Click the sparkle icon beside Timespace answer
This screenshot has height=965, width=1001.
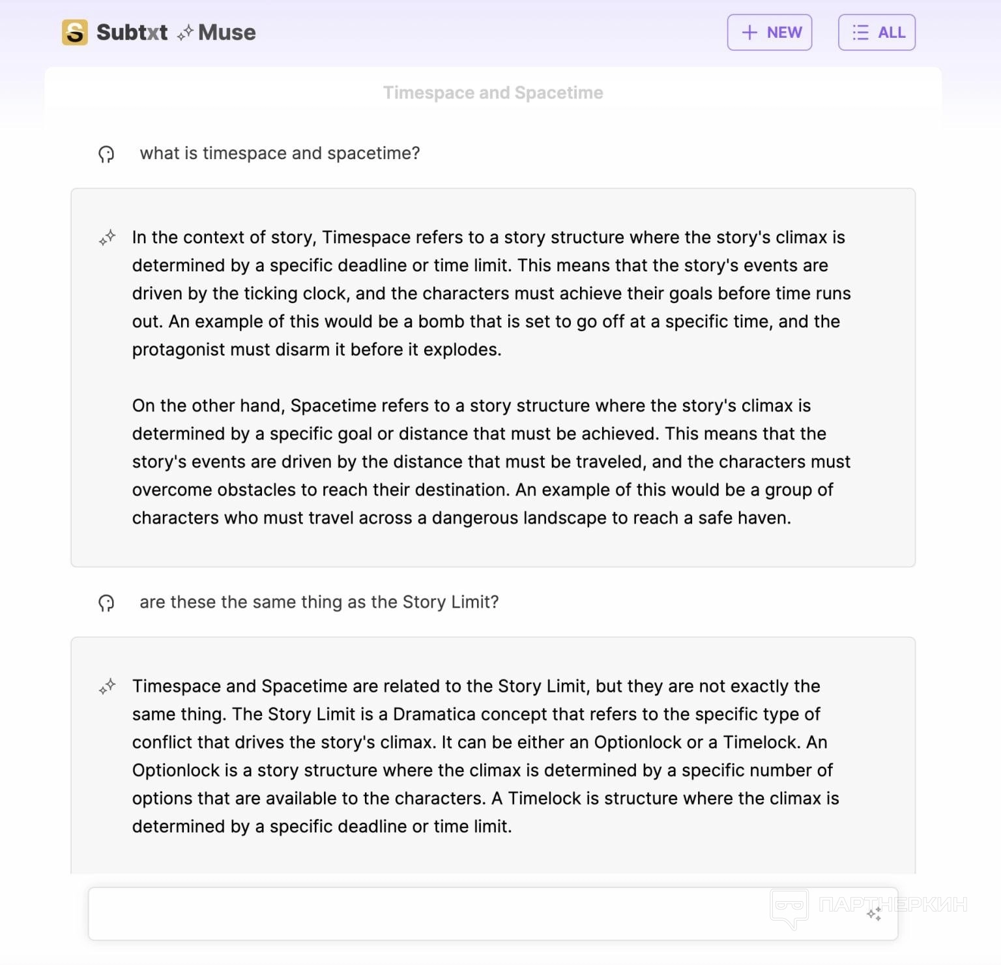coord(108,237)
